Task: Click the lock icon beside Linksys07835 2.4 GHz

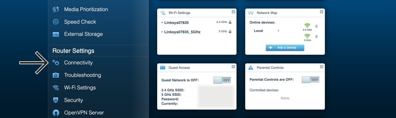Action: tap(230, 22)
